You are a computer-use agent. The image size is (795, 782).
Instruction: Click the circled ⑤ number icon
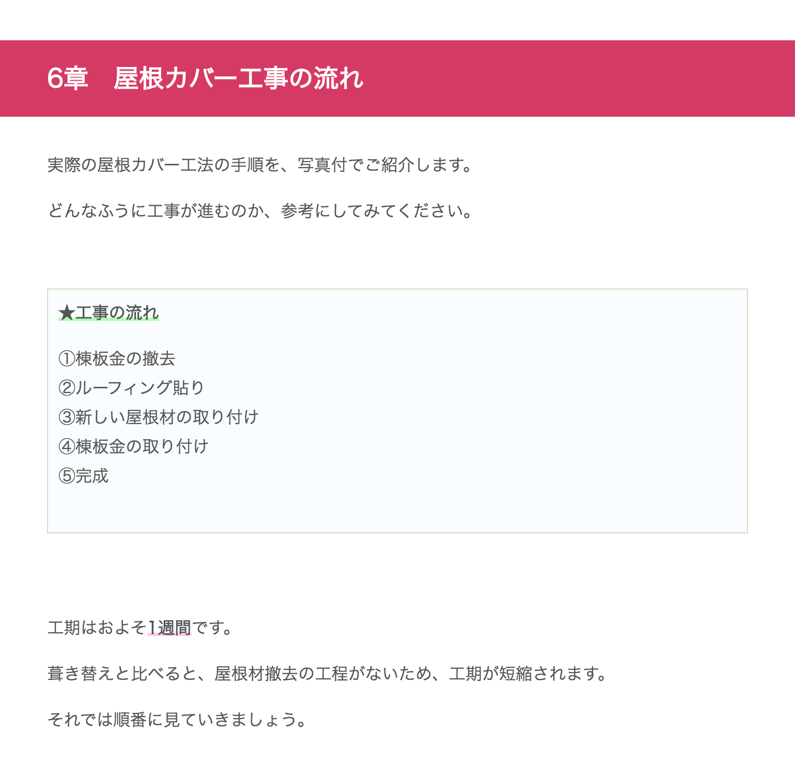(66, 476)
